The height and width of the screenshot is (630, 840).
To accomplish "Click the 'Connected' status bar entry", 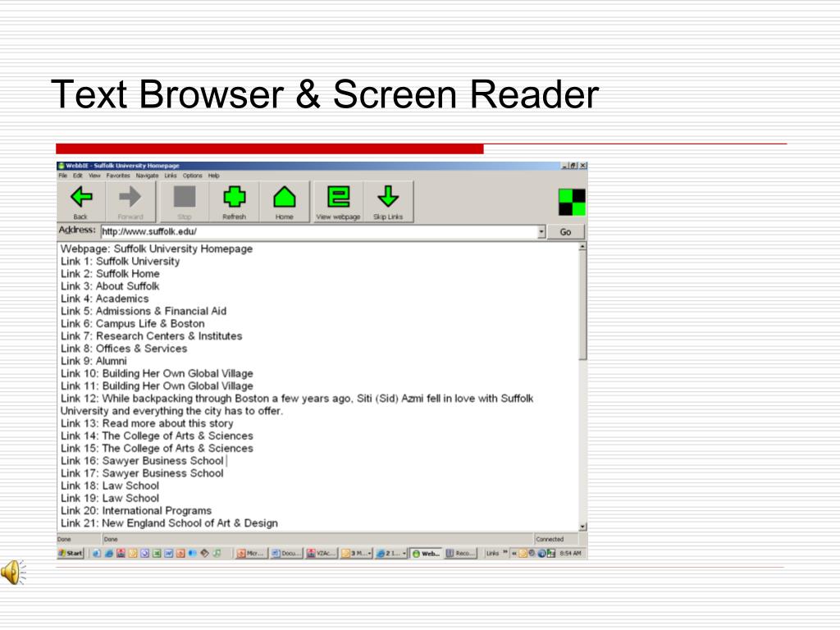I will [x=550, y=539].
